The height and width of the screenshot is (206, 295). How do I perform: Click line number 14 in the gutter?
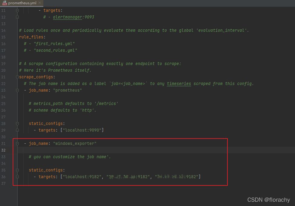(3, 30)
